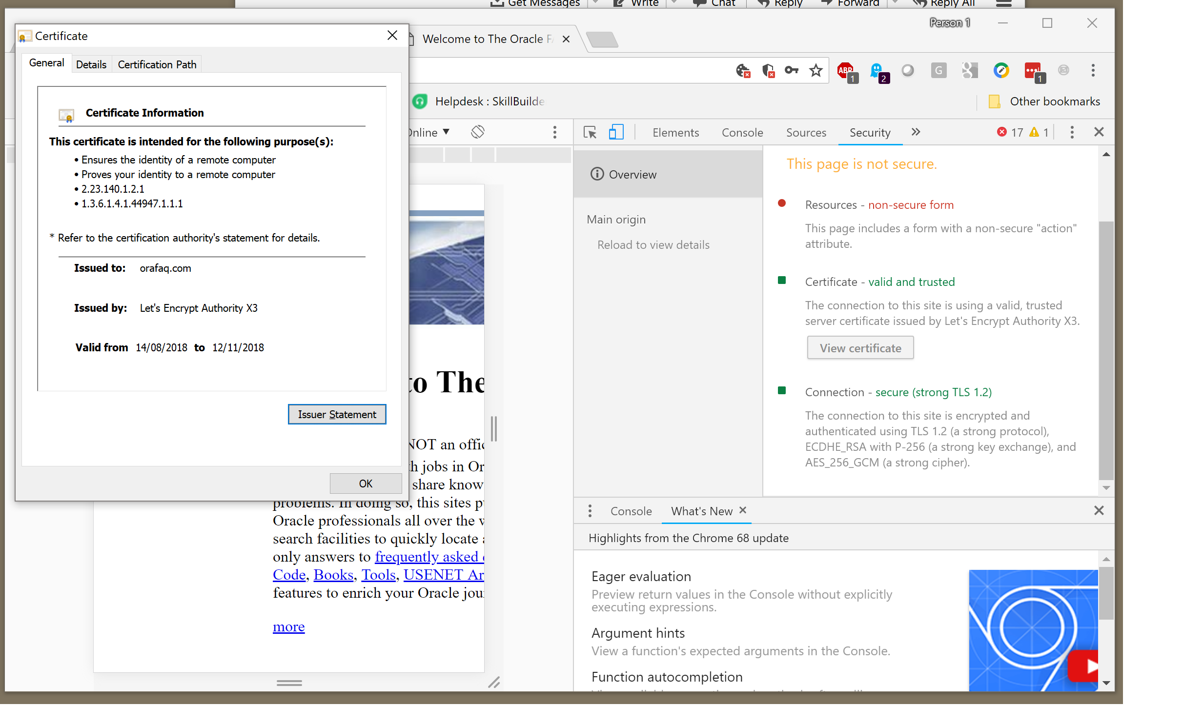Viewport: 1183px width, 706px height.
Task: Switch to the Elements panel tab
Action: [x=675, y=133]
